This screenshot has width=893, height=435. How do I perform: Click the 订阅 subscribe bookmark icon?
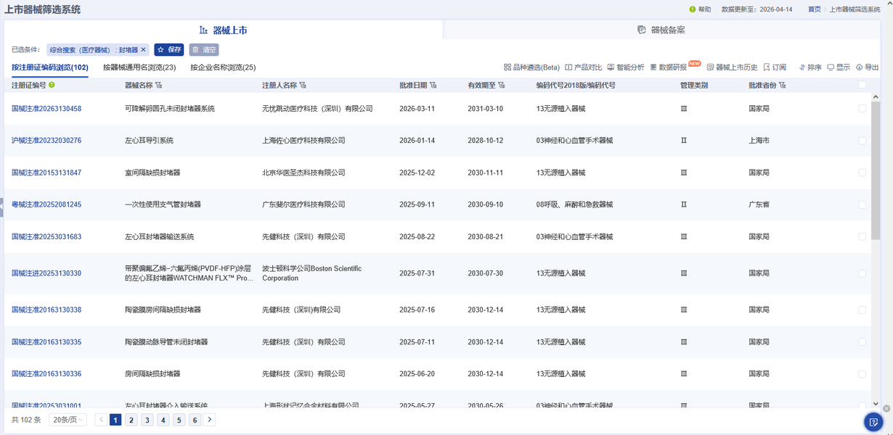point(767,67)
